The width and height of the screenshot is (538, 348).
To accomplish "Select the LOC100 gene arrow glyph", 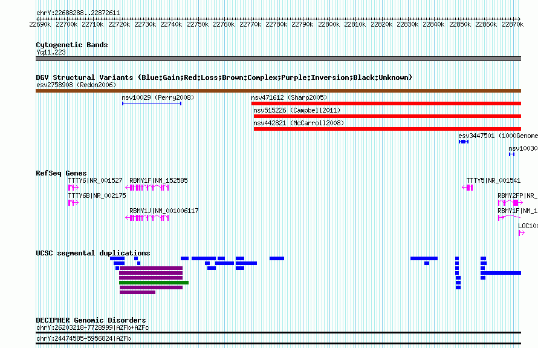I will [522, 233].
